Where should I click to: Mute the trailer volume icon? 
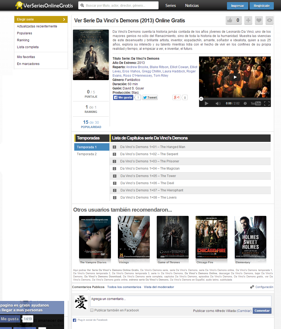[218, 104]
